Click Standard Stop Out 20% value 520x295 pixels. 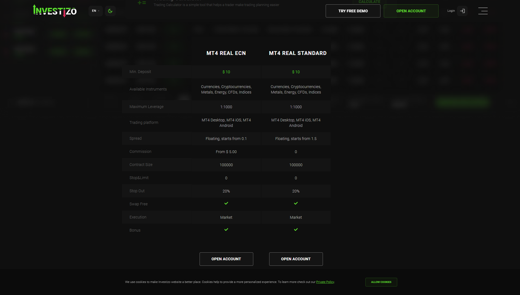tap(296, 191)
